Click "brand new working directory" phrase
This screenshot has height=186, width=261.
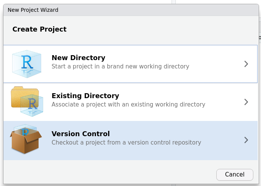click(151, 67)
